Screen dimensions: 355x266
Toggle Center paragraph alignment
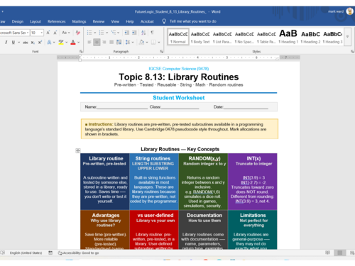tap(97, 43)
